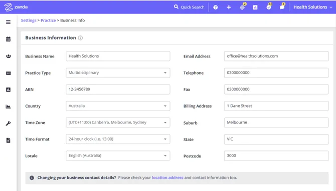This screenshot has width=336, height=191.
Task: Open the chart dashboard icon in top bar
Action: [255, 7]
